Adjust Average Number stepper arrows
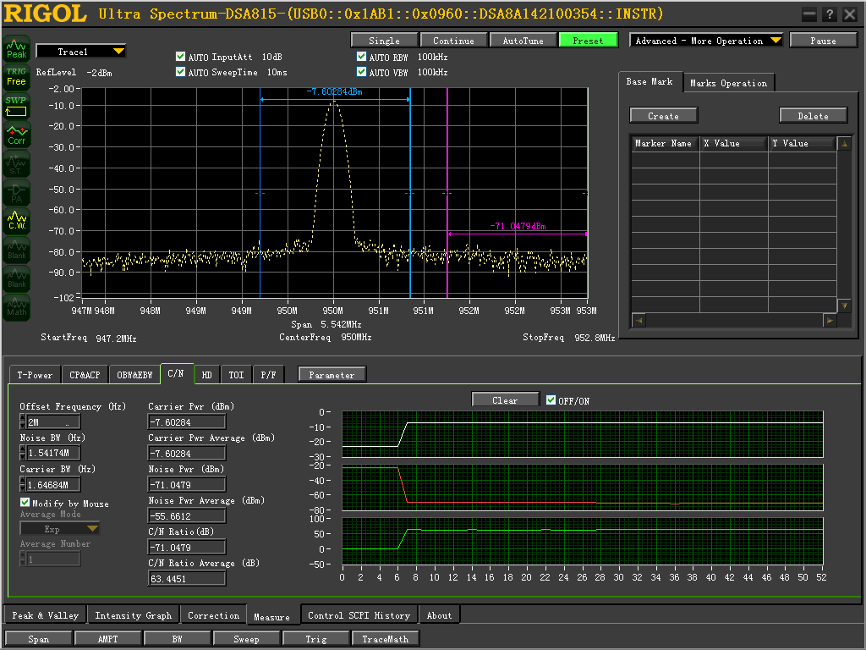 (23, 559)
